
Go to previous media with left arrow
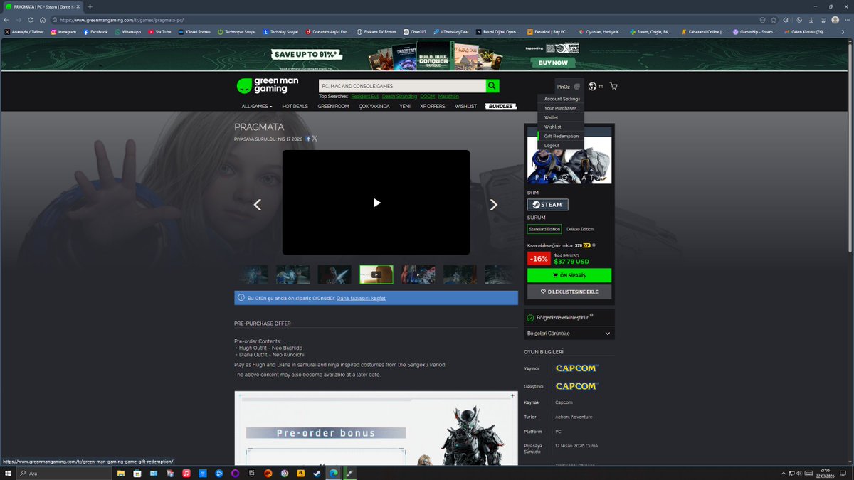[x=258, y=205]
